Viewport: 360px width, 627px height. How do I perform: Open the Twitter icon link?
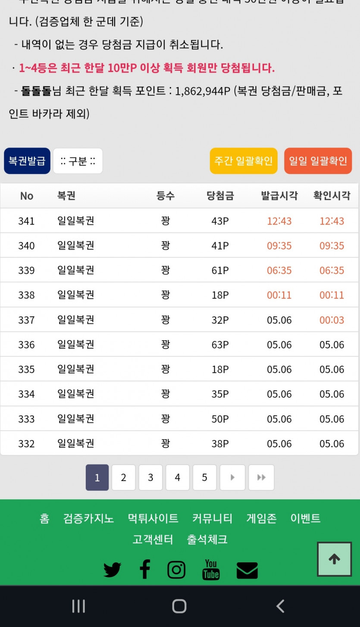click(x=113, y=570)
